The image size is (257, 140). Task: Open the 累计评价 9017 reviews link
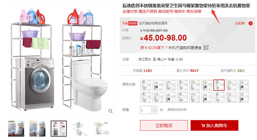click(187, 71)
